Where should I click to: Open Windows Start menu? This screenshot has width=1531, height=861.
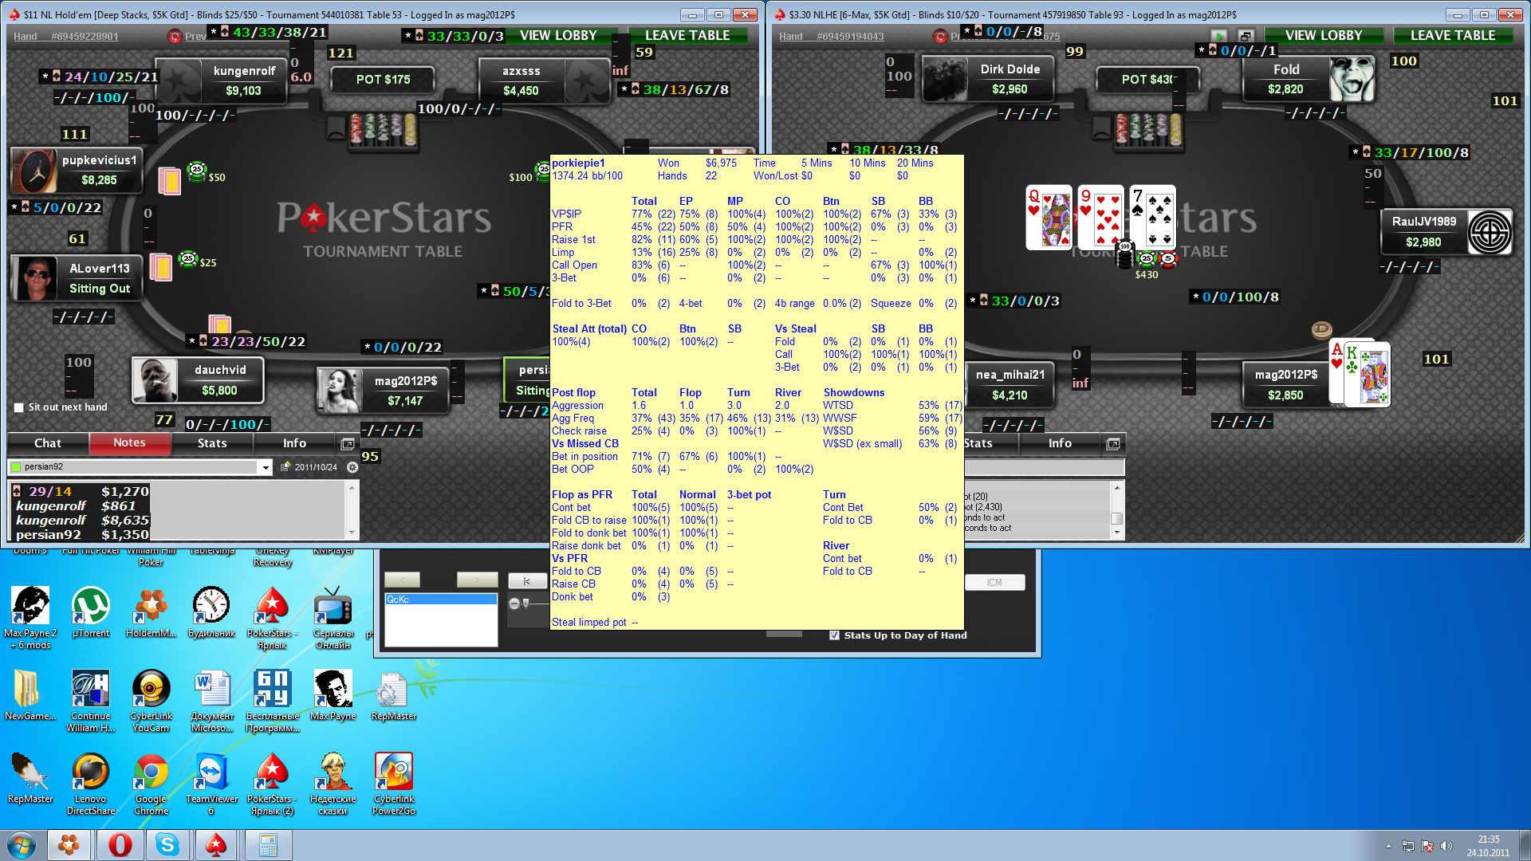[22, 845]
